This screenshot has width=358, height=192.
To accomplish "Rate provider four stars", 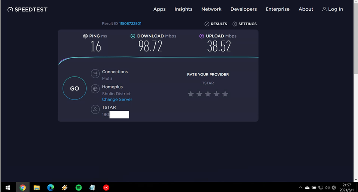I will click(x=216, y=94).
